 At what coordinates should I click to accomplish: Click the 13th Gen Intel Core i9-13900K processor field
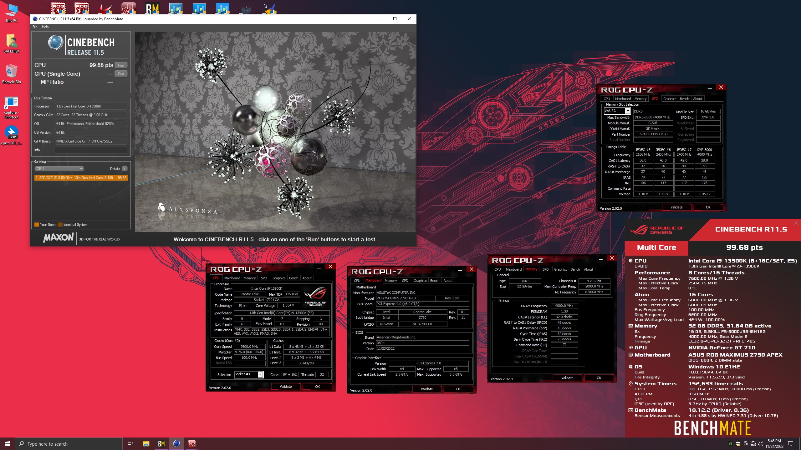[91, 106]
